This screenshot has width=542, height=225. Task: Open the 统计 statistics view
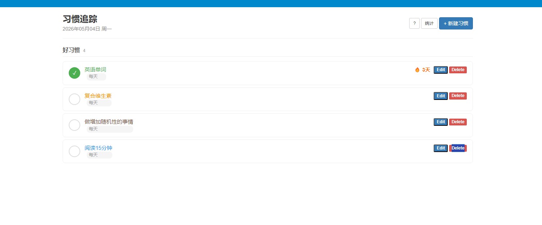tap(429, 23)
